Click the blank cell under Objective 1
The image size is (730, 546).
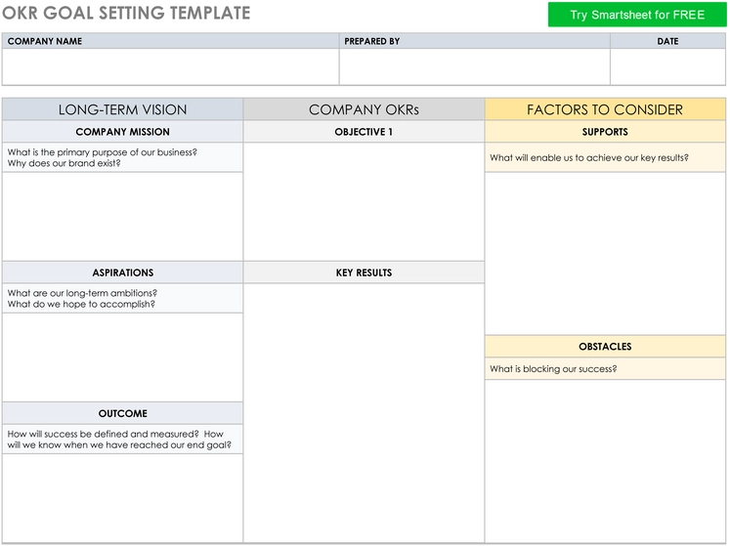(x=364, y=201)
